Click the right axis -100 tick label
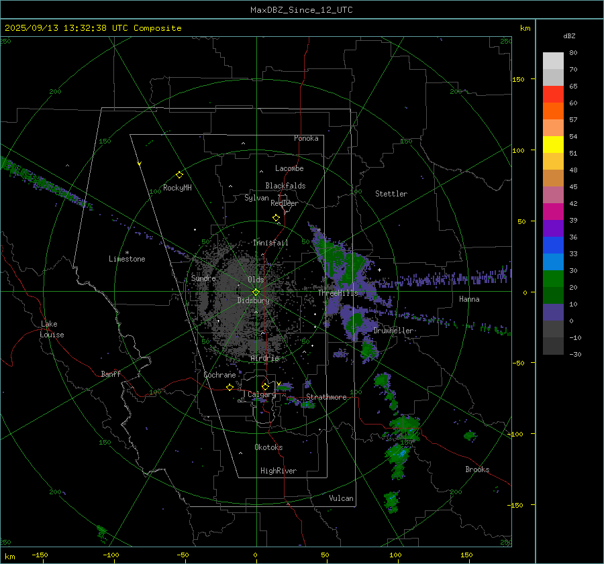The width and height of the screenshot is (604, 564). [x=515, y=434]
